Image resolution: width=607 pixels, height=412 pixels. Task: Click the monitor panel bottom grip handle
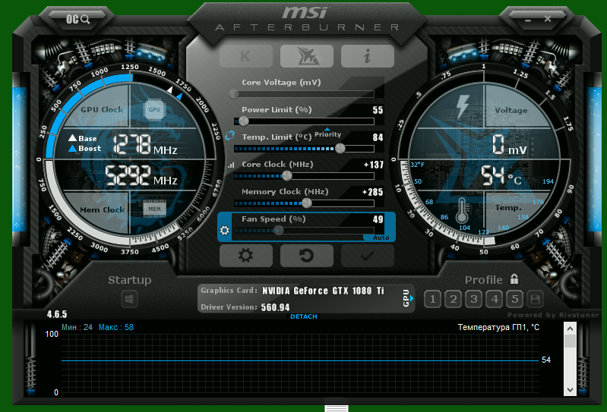click(337, 408)
